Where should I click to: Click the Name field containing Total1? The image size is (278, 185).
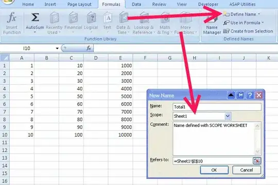(x=217, y=107)
